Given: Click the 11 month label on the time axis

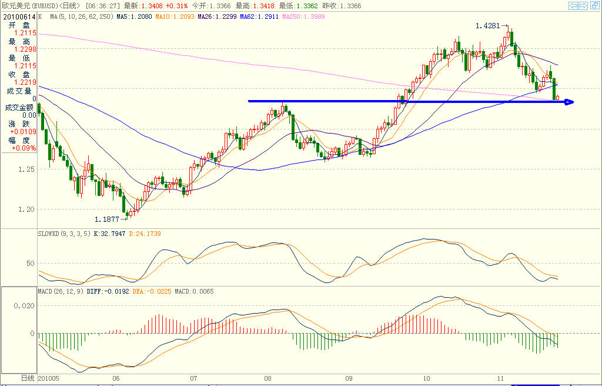Looking at the screenshot, I should (x=500, y=379).
